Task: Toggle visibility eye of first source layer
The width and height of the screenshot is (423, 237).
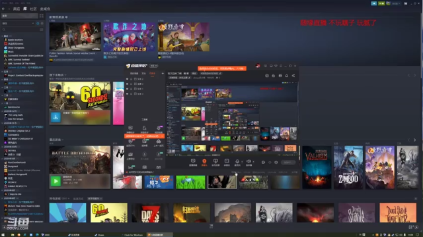Action: tap(127, 79)
